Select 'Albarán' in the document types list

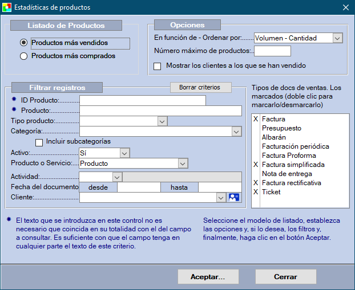[x=273, y=137]
